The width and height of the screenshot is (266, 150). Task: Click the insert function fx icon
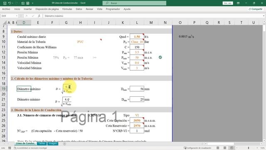tap(39, 16)
